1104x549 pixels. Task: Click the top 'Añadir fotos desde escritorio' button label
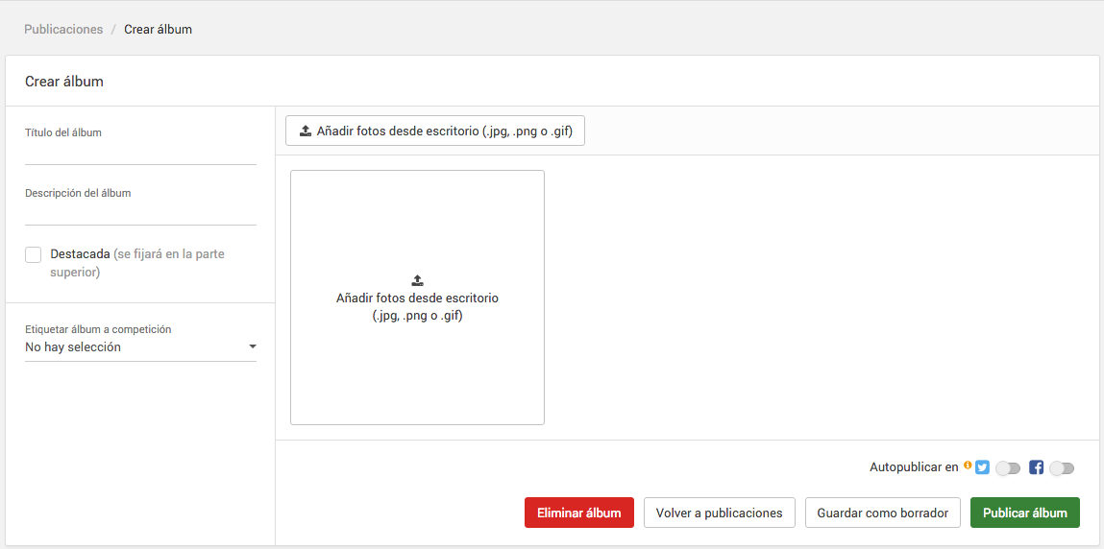(x=444, y=131)
